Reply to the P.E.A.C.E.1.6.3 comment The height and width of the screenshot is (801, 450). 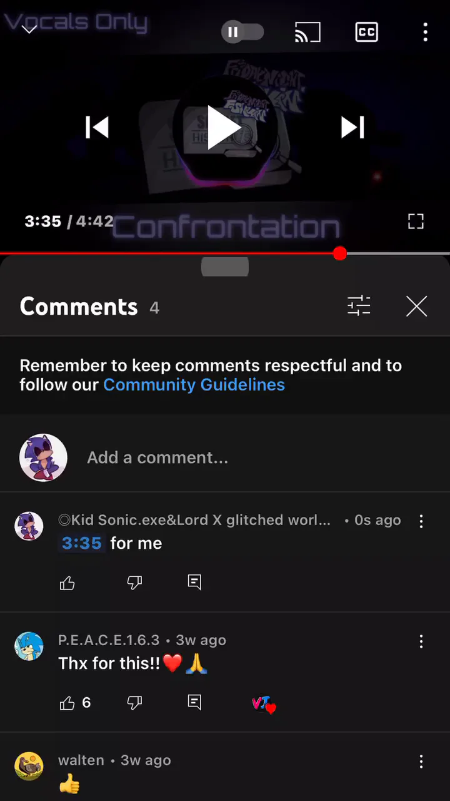[x=195, y=703]
